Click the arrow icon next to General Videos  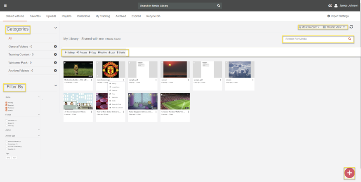coord(55,47)
